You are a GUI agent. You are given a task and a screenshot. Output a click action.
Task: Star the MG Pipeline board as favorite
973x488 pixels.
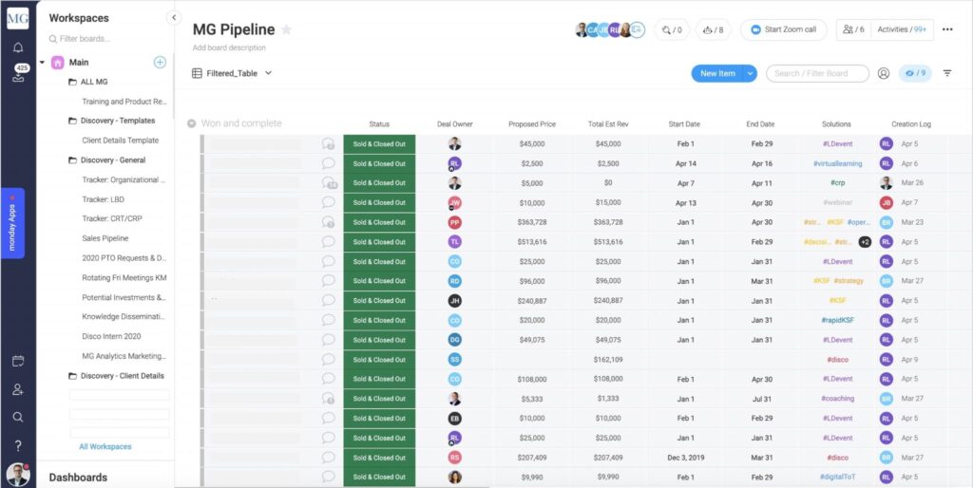(286, 29)
